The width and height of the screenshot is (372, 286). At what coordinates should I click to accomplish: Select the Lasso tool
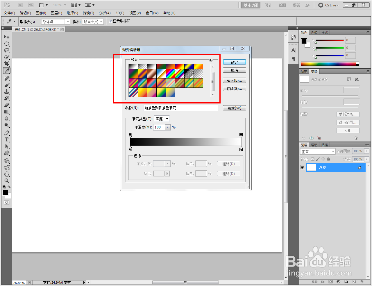(7, 51)
